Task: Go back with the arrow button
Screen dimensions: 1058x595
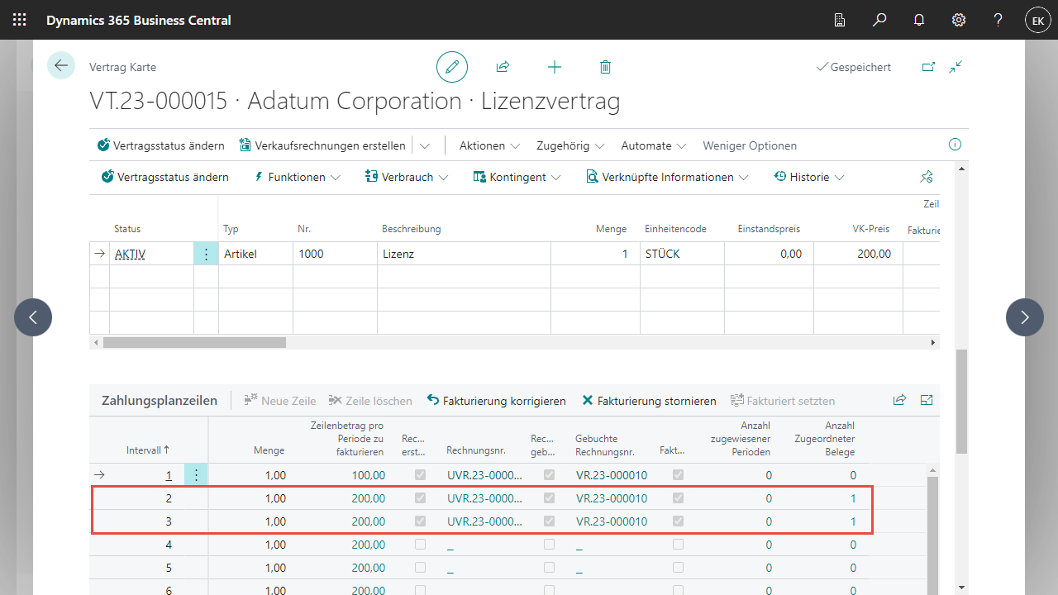Action: 61,65
